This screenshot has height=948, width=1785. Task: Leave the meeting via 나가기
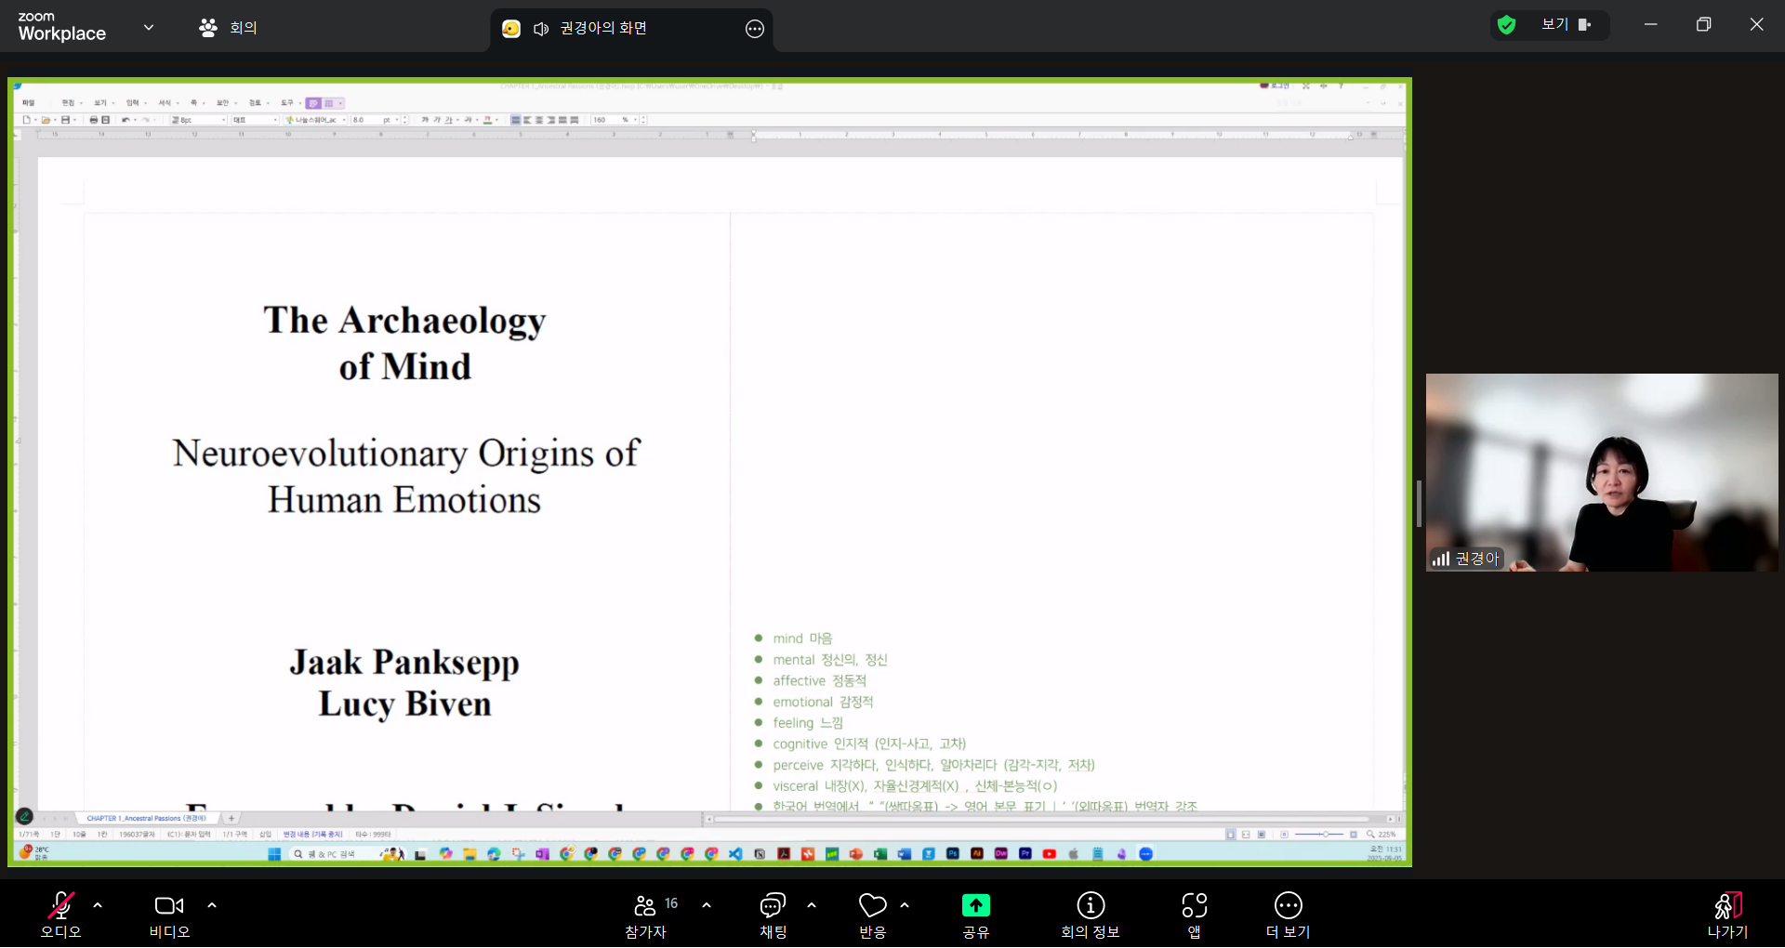(x=1727, y=915)
